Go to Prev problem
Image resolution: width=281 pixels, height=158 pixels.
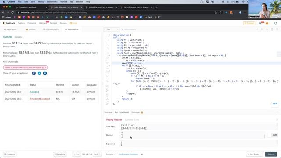point(76,154)
